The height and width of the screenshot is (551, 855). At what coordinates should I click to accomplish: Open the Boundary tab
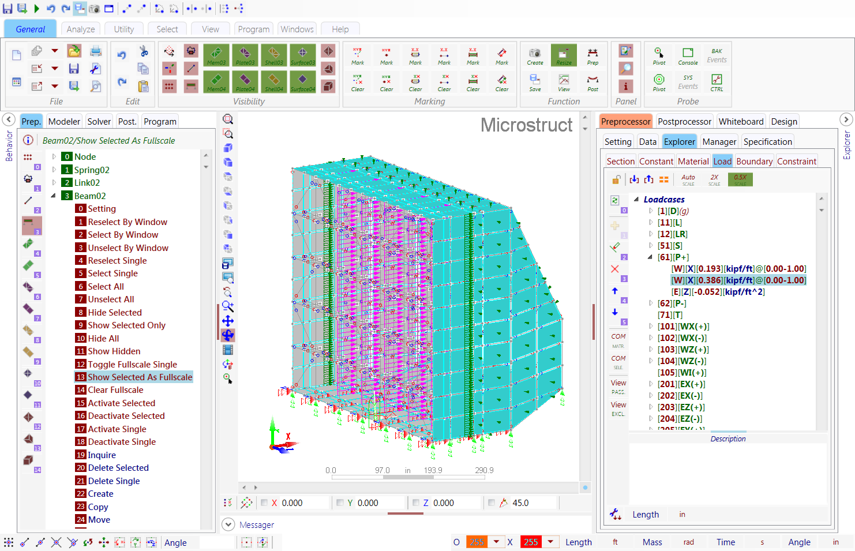[754, 161]
